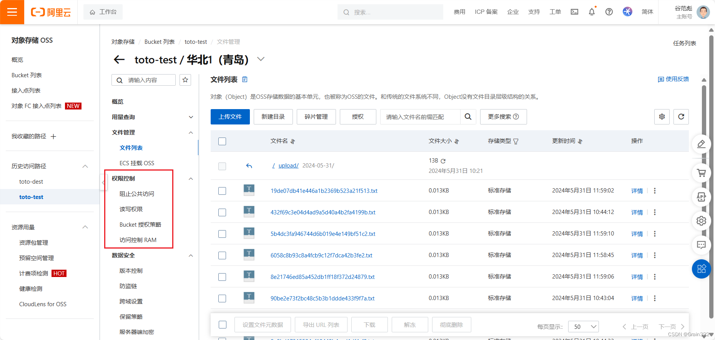Open the hamburger main menu

[x=12, y=12]
